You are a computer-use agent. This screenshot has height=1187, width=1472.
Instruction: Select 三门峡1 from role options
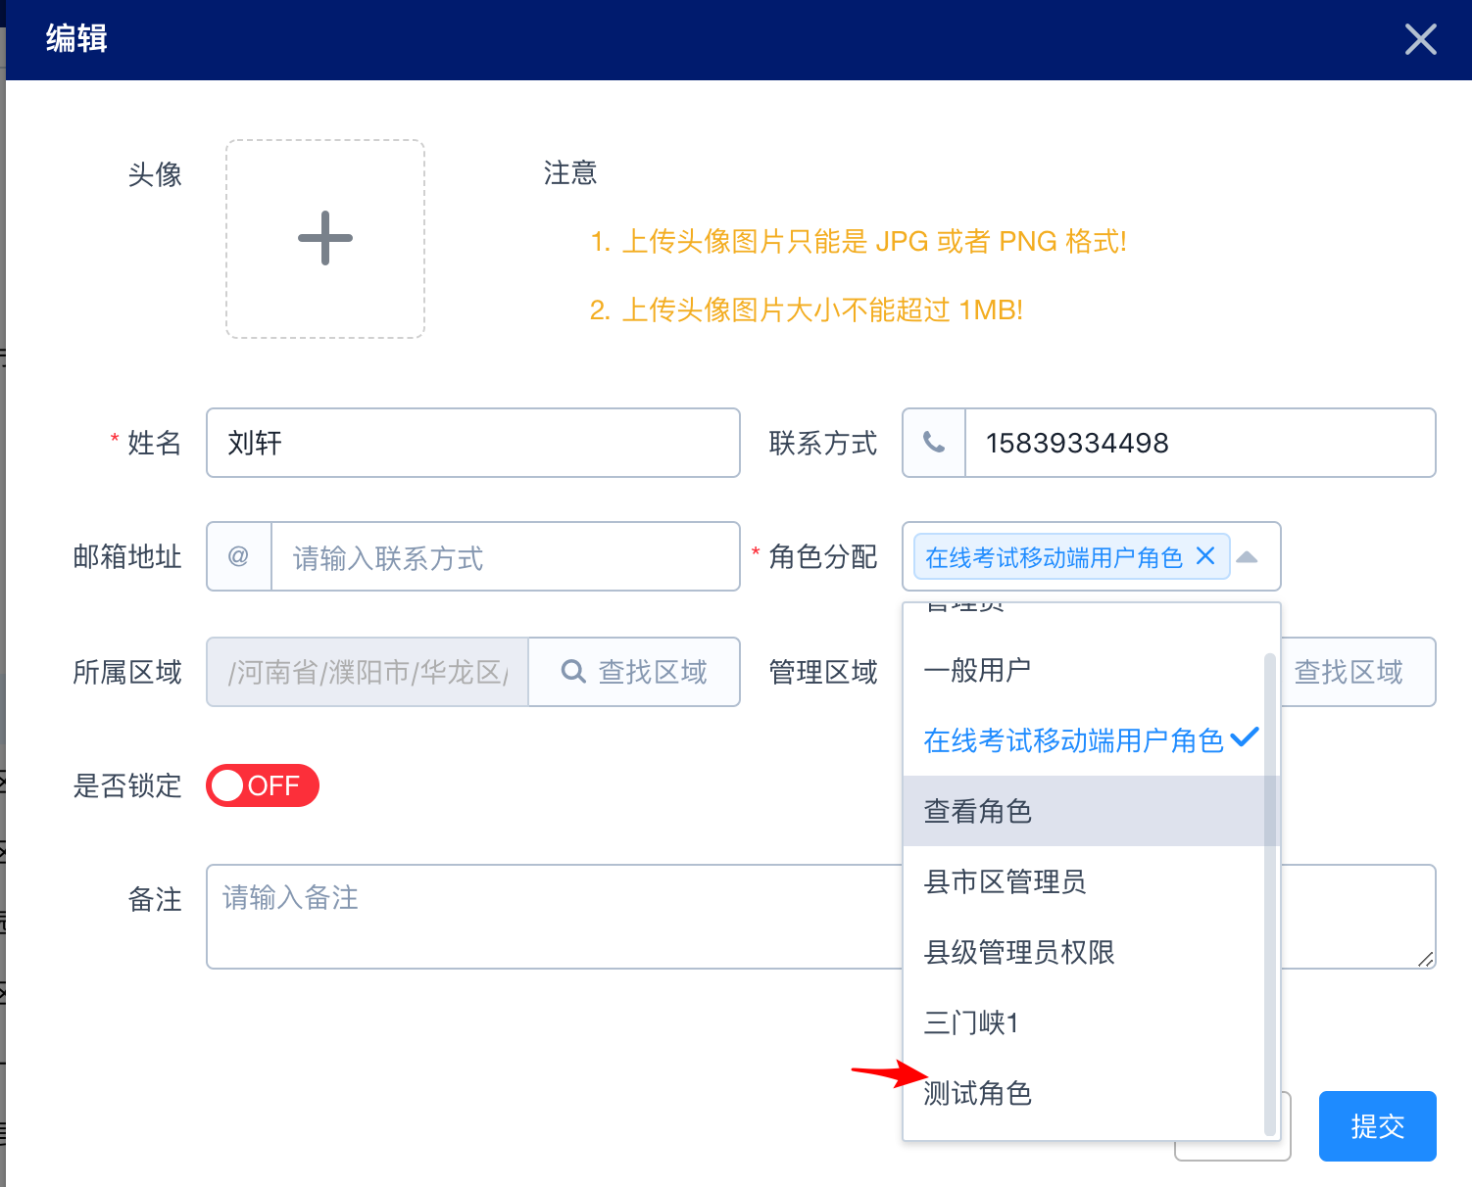[970, 1022]
